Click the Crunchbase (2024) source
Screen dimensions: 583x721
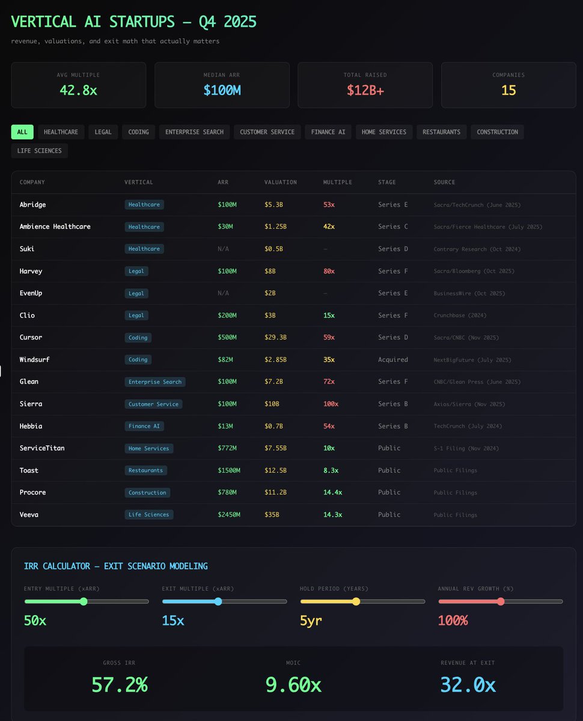pos(460,315)
